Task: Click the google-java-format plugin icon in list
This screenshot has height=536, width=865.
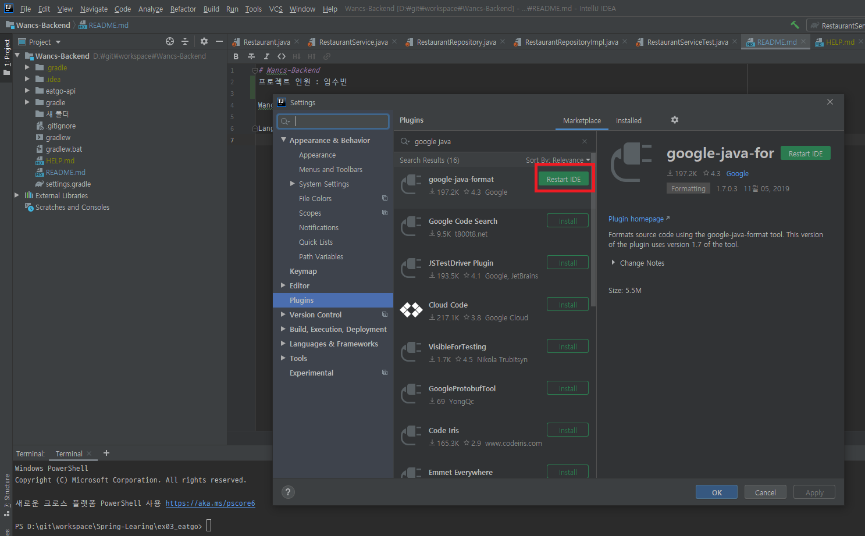Action: (x=411, y=185)
